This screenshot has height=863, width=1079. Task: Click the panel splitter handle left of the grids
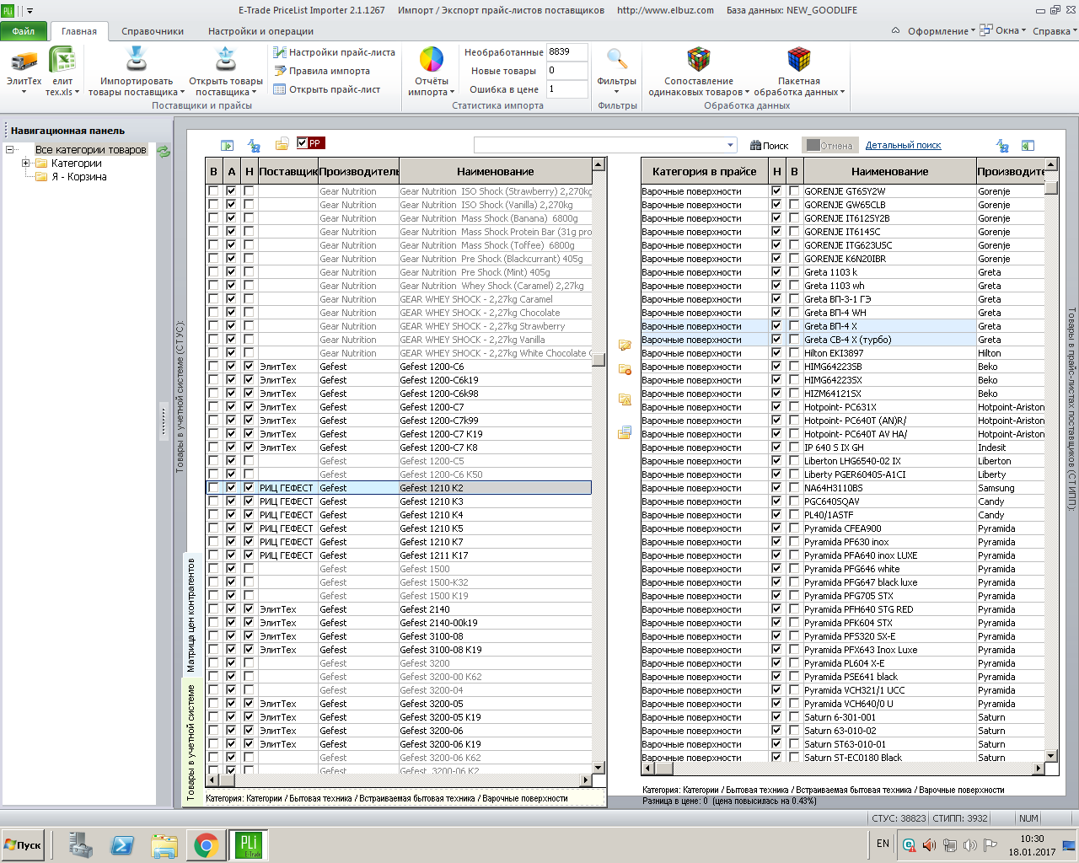(164, 421)
